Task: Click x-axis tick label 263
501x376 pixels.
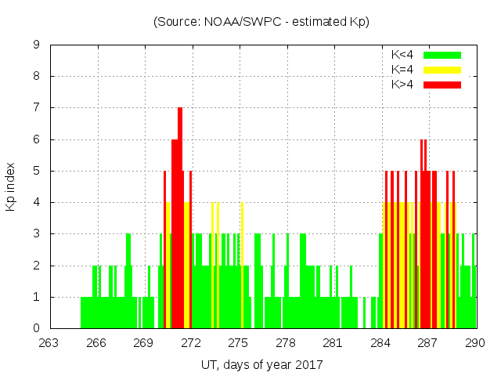Action: coord(49,343)
